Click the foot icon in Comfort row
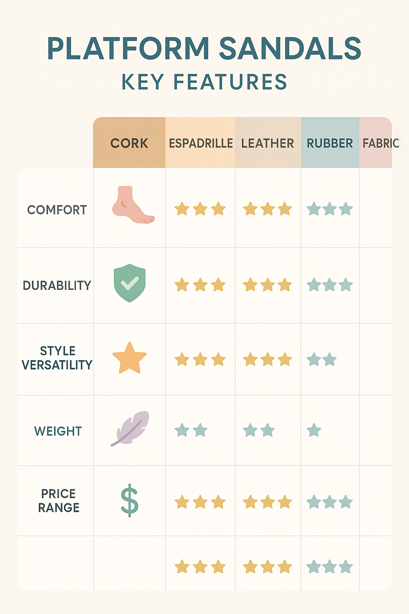 tap(133, 205)
